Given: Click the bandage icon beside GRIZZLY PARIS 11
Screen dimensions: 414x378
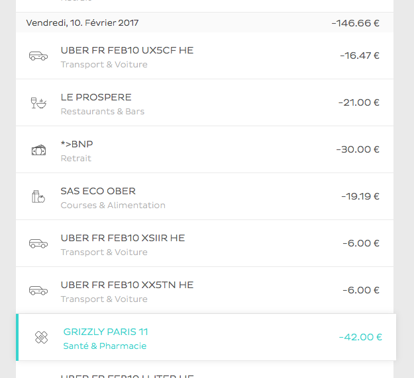Looking at the screenshot, I should point(41,338).
